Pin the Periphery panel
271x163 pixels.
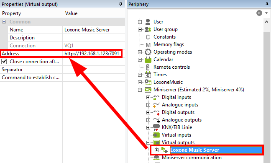point(267,4)
